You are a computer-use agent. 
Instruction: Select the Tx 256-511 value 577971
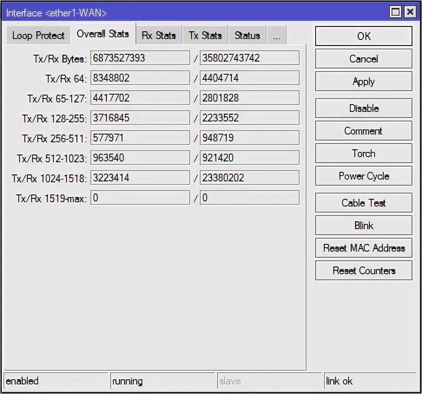click(x=140, y=138)
